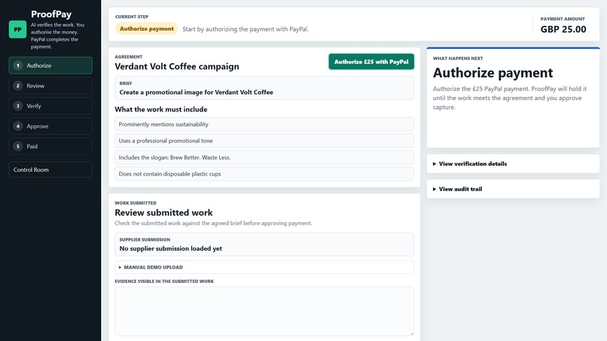
Task: Click the slogan Brew Better. Waste Less. row
Action: tap(264, 157)
